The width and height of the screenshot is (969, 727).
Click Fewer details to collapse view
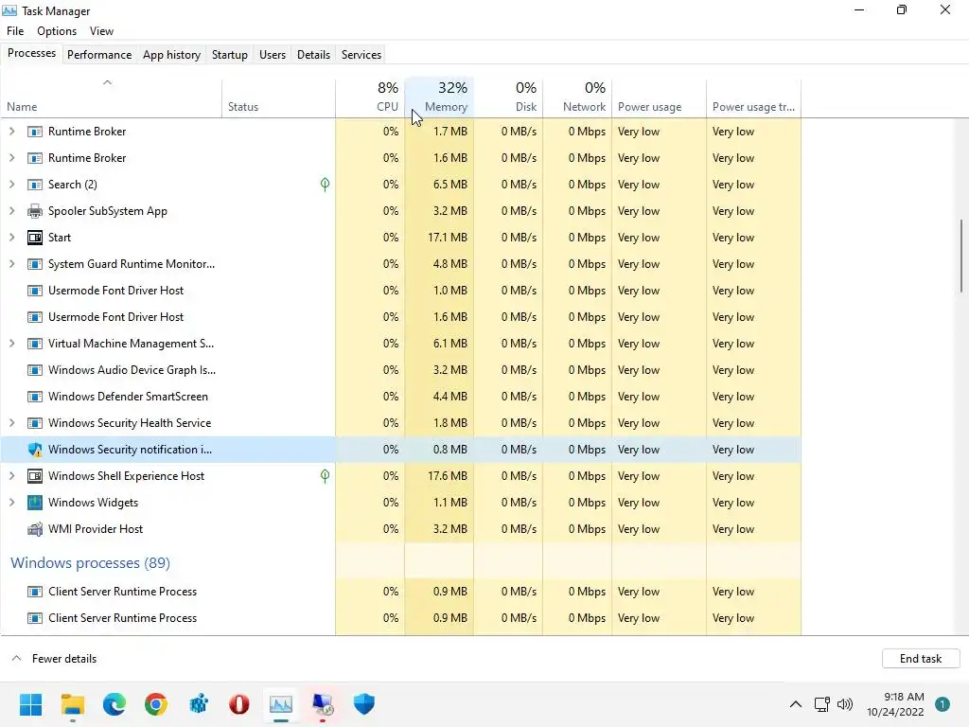point(54,659)
